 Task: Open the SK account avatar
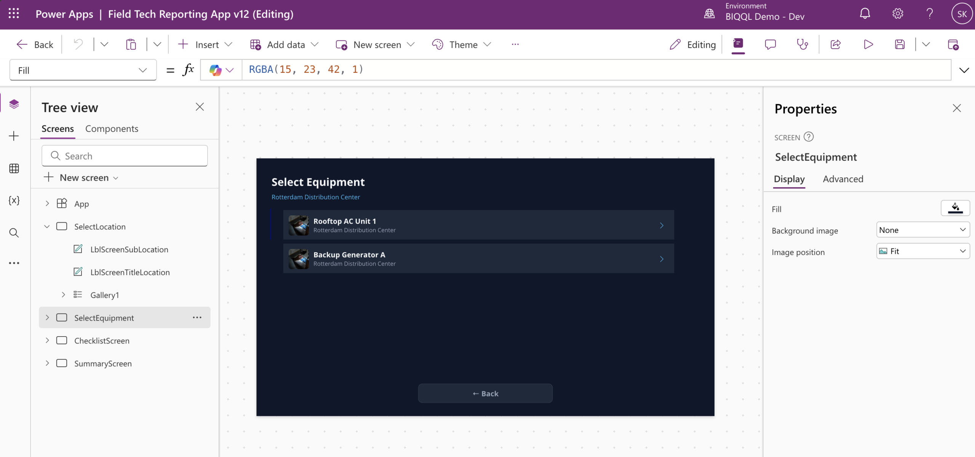click(x=962, y=14)
